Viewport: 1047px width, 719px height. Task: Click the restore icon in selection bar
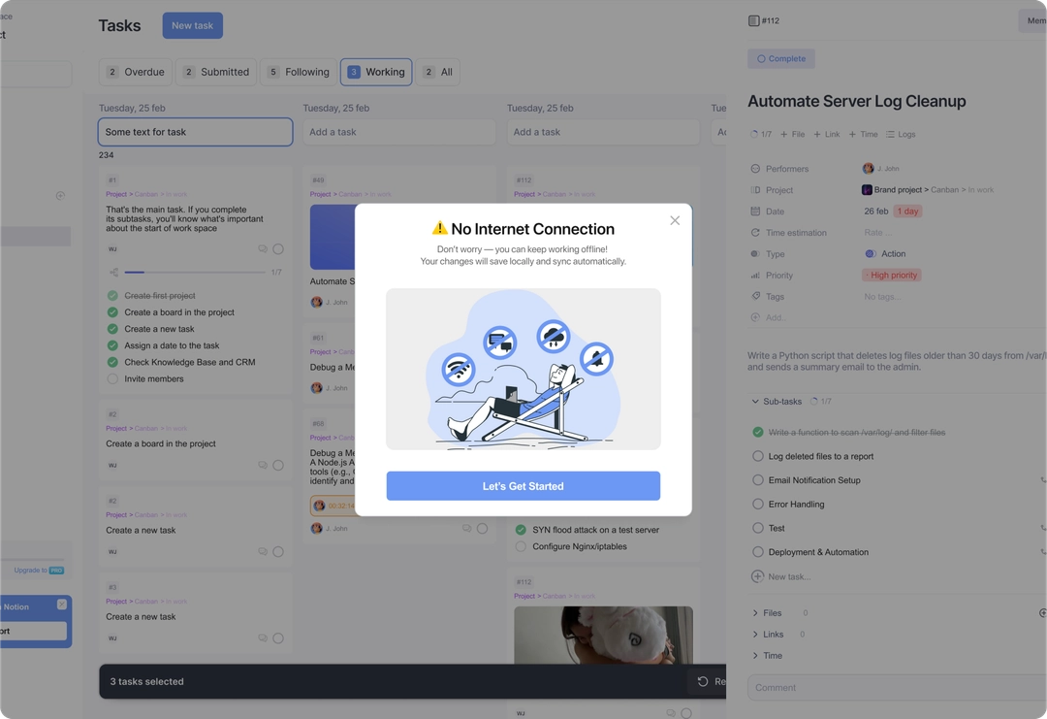tap(703, 682)
